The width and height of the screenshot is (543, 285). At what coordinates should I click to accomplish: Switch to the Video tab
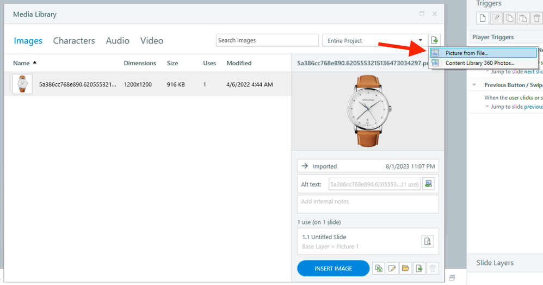[x=152, y=41]
